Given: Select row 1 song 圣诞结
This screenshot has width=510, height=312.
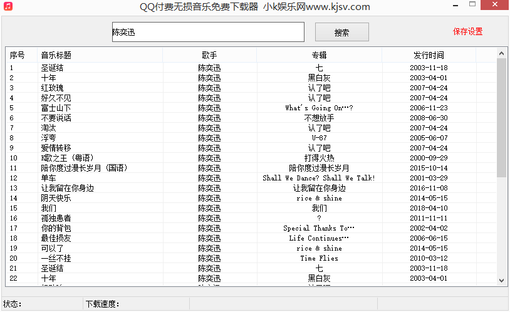Looking at the screenshot, I should click(x=52, y=68).
